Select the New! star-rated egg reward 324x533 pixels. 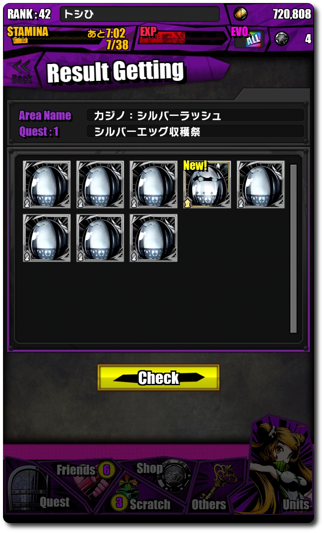click(207, 185)
